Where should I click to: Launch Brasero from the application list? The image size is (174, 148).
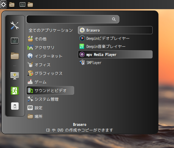pos(115,30)
